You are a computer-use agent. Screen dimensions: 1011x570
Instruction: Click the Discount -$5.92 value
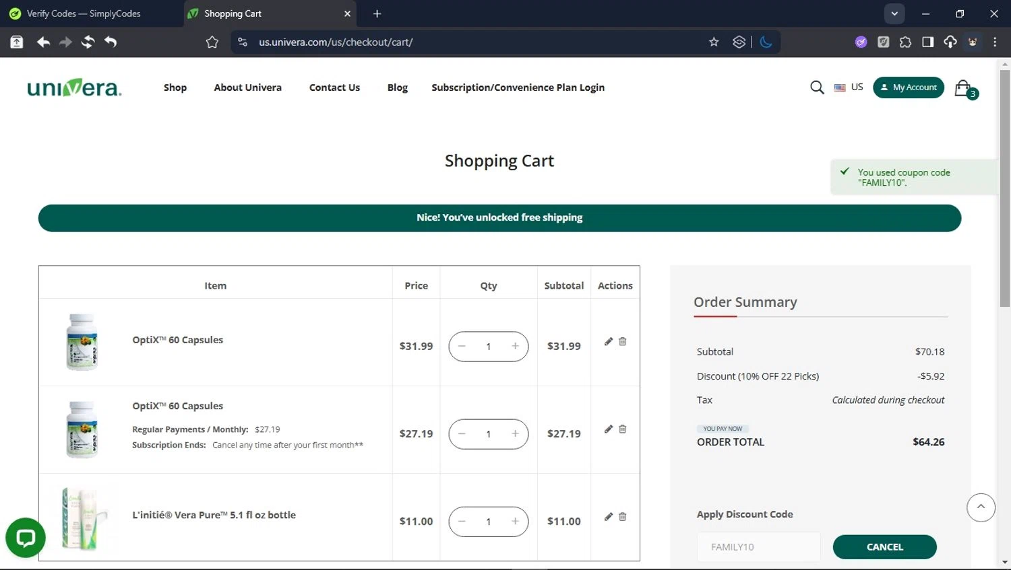pos(931,376)
